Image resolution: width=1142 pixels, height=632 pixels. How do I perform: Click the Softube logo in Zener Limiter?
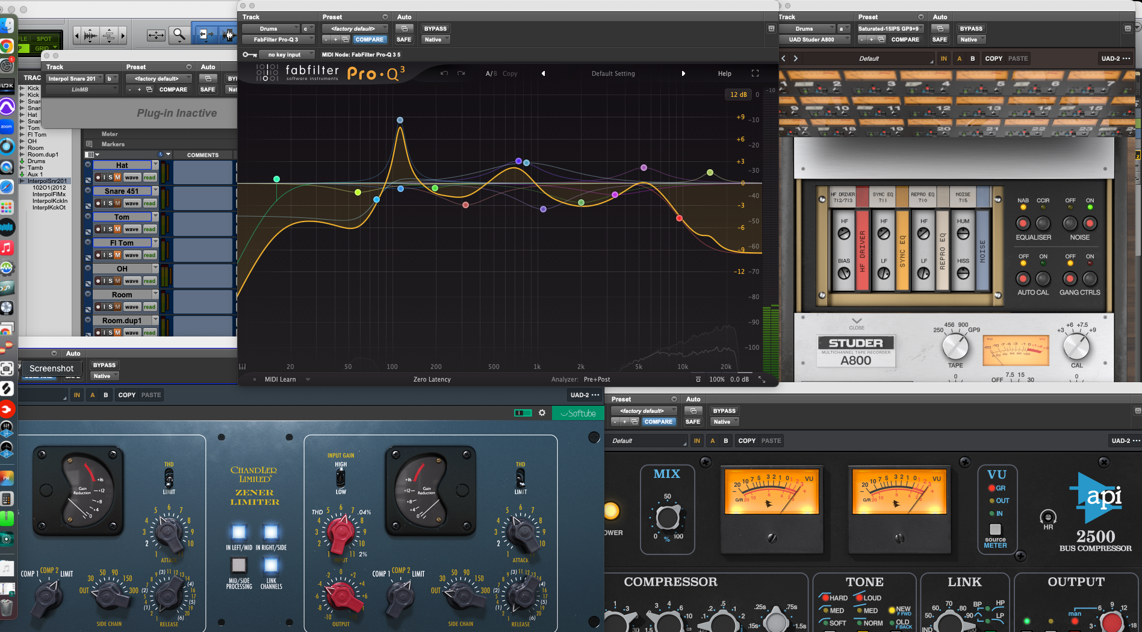[578, 413]
